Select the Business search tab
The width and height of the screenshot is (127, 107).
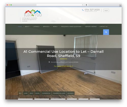[71, 93]
